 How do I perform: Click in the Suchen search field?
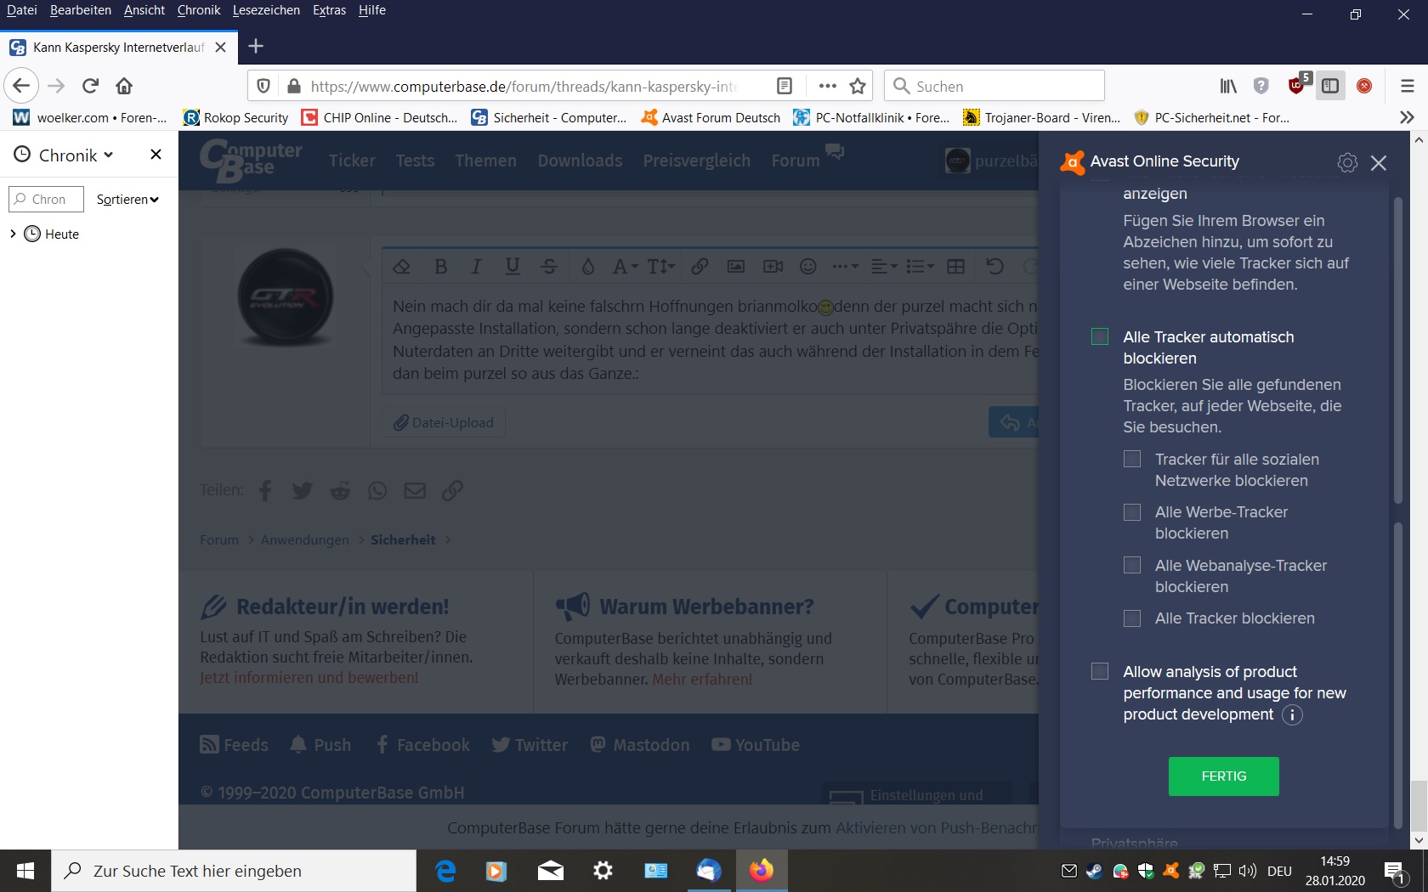[994, 86]
